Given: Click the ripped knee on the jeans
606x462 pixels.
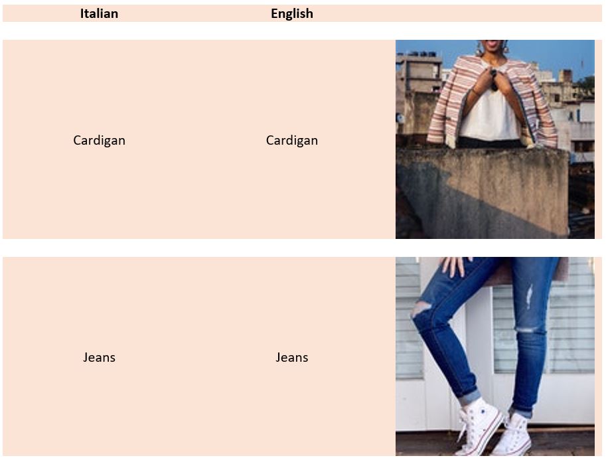Looking at the screenshot, I should pos(421,309).
